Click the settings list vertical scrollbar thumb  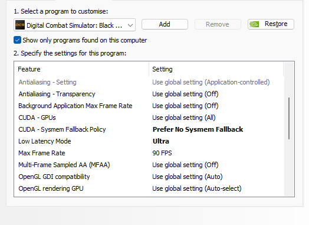289,119
